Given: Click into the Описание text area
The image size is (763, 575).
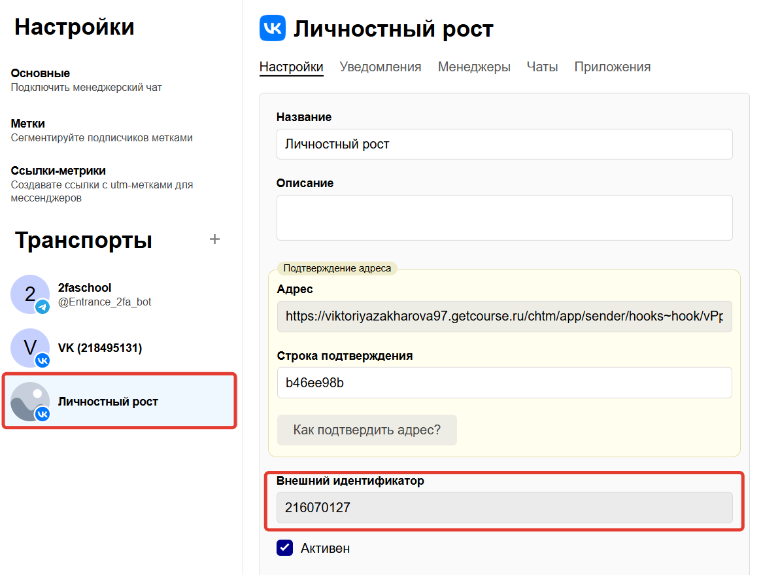Looking at the screenshot, I should [x=504, y=218].
